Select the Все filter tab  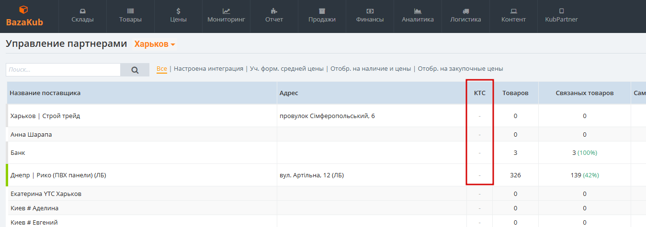[162, 69]
